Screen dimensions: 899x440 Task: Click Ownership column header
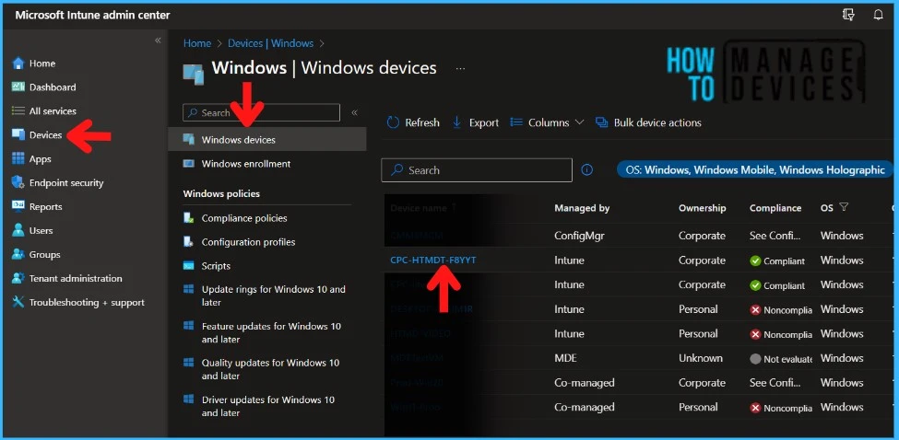coord(703,208)
